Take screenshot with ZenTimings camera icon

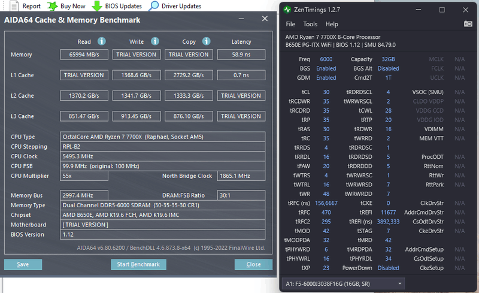(x=468, y=23)
